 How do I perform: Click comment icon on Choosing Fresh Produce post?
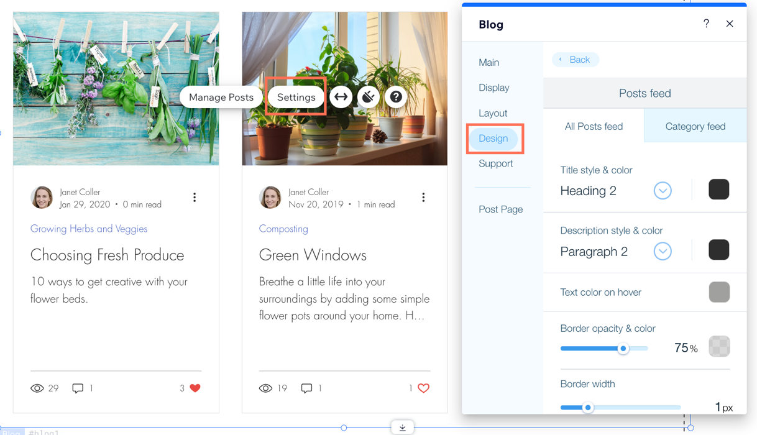[x=78, y=388]
